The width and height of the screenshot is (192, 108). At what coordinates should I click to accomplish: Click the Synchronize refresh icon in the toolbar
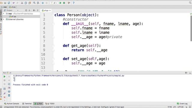coord(9,3)
